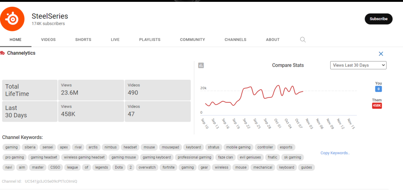Click the lifetime Views 23.6M cell
Image resolution: width=403 pixels, height=190 pixels.
click(91, 90)
